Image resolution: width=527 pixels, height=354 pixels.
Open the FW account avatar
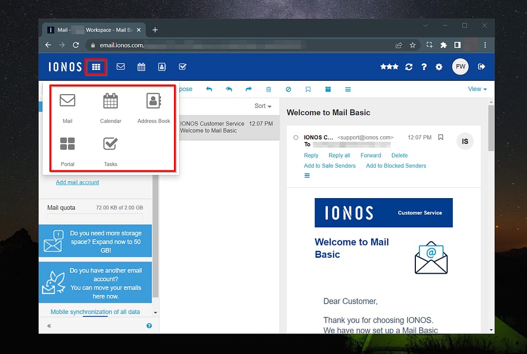click(460, 66)
